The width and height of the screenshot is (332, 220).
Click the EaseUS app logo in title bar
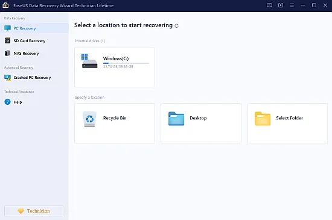[5, 5]
